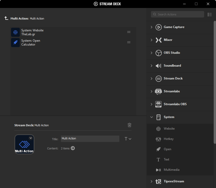
Task: Select the Website globe icon in System
Action: pyautogui.click(x=158, y=129)
